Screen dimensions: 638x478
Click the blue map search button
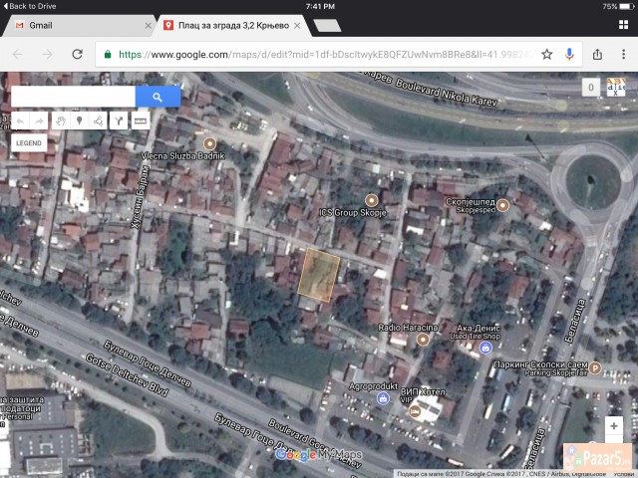tap(158, 97)
